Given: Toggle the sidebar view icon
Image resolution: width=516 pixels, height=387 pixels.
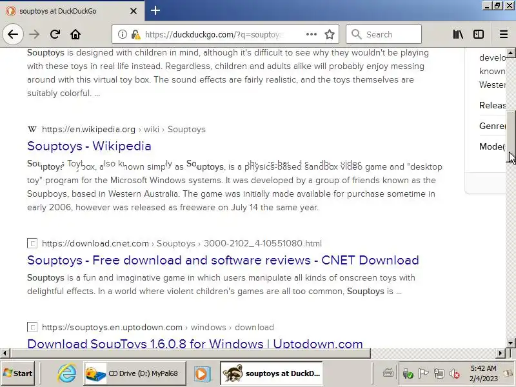Looking at the screenshot, I should pos(479,34).
